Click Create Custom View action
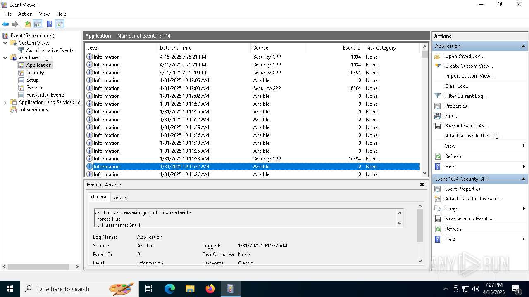This screenshot has height=297, width=529. 469,66
